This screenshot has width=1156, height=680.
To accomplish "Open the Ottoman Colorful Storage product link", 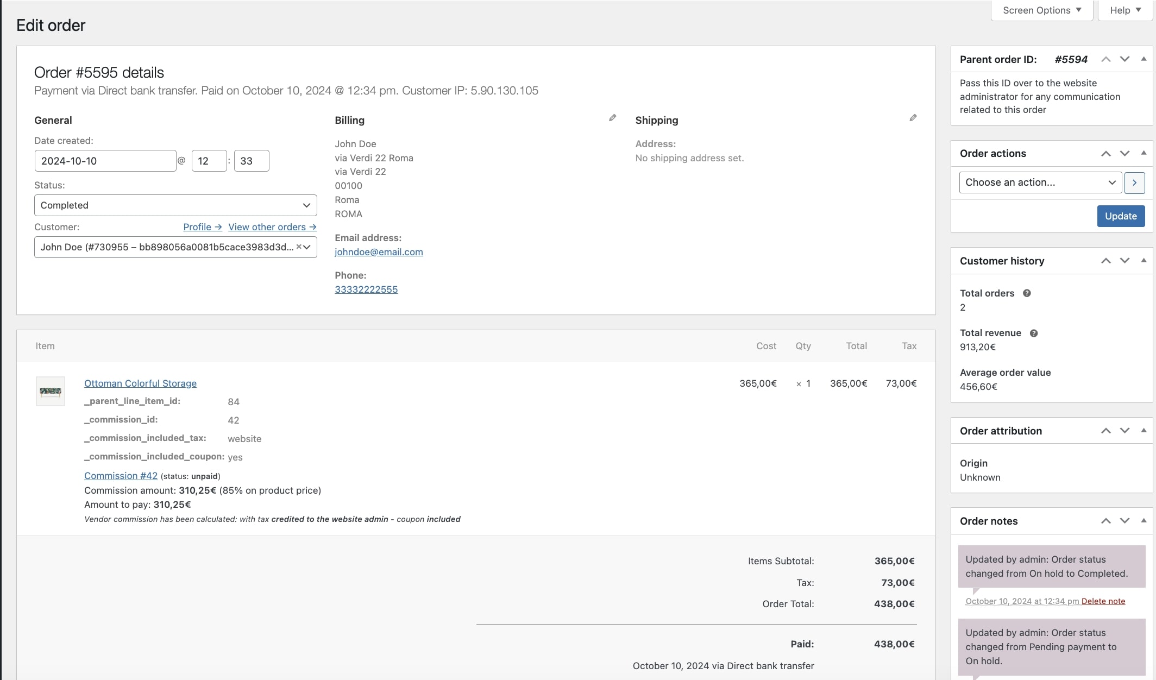I will pyautogui.click(x=140, y=383).
